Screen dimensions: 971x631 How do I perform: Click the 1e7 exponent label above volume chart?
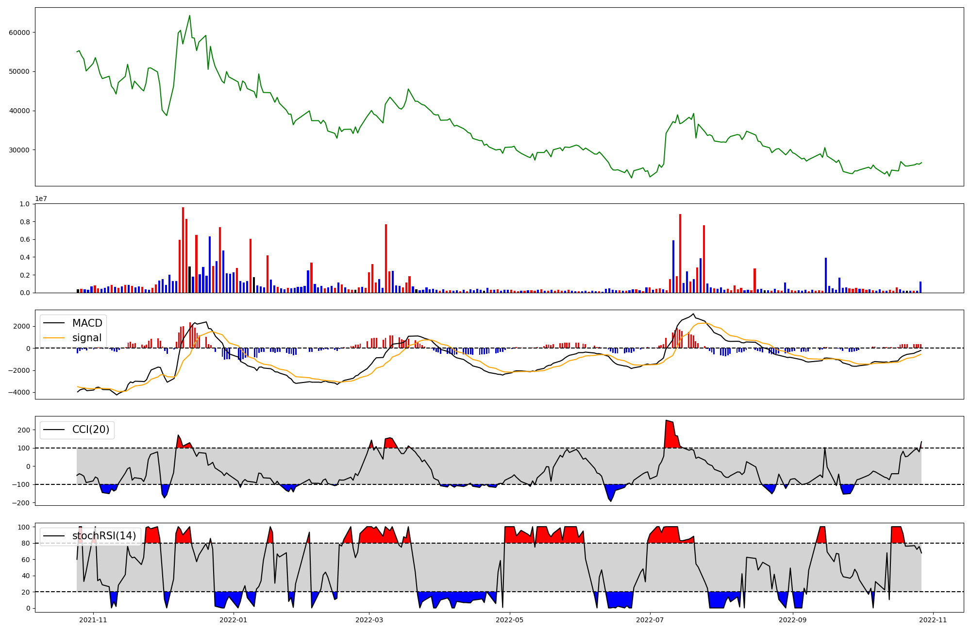coord(41,199)
